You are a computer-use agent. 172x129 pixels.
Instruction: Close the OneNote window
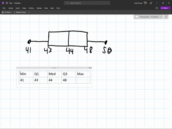pos(169,3)
